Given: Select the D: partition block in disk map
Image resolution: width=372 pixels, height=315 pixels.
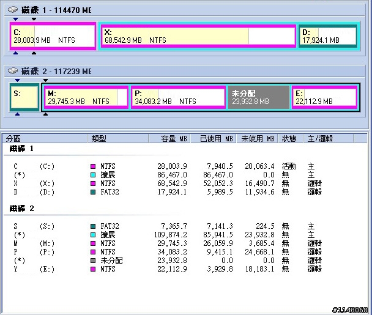Looking at the screenshot, I should [x=328, y=36].
